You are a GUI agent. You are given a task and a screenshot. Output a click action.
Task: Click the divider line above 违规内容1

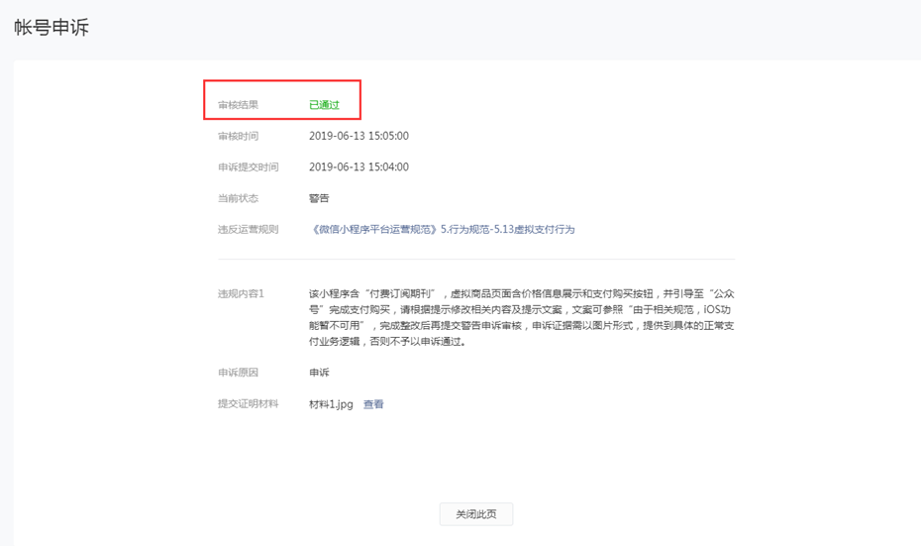pos(476,260)
